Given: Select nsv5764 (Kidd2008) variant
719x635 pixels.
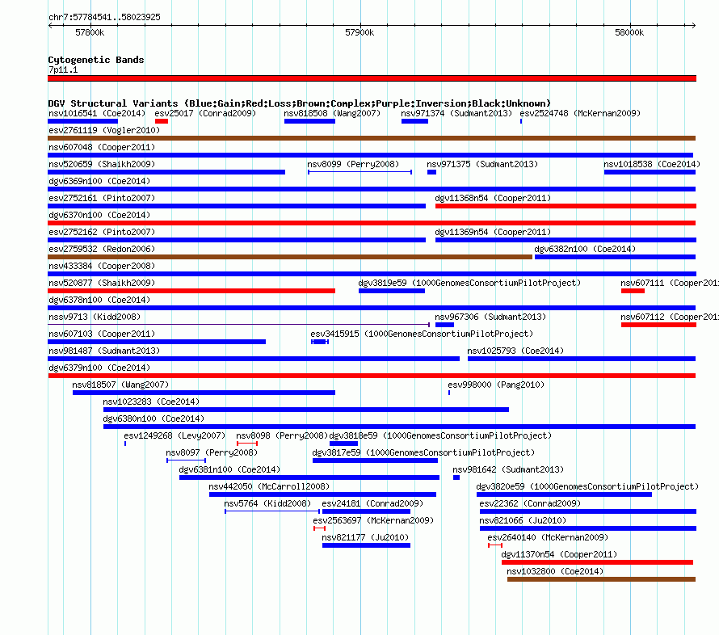Looking at the screenshot, I should (272, 511).
